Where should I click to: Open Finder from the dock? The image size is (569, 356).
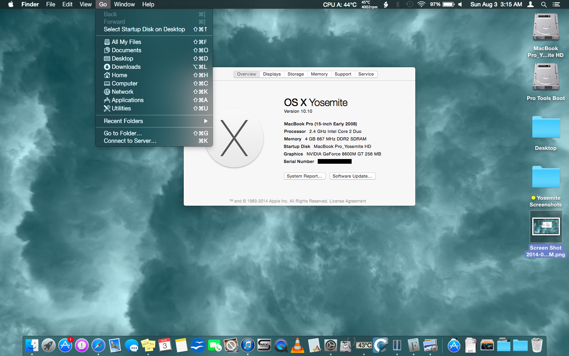coord(32,345)
